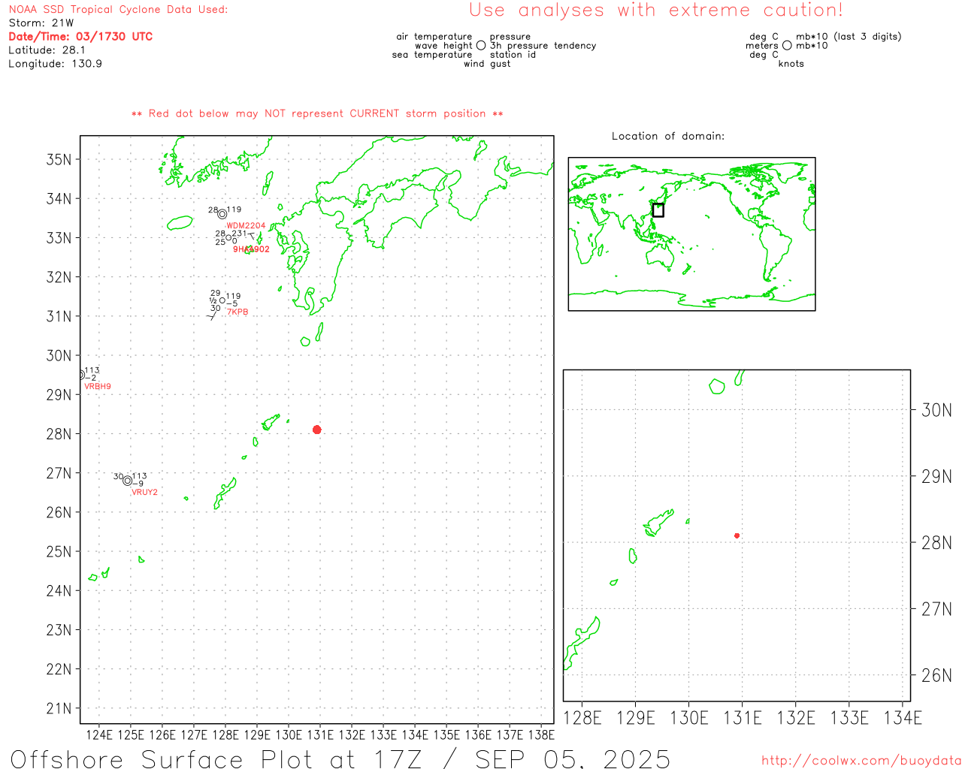Click the 21N latitude label on main map
Viewport: 962px width, 769px height.
(x=59, y=708)
